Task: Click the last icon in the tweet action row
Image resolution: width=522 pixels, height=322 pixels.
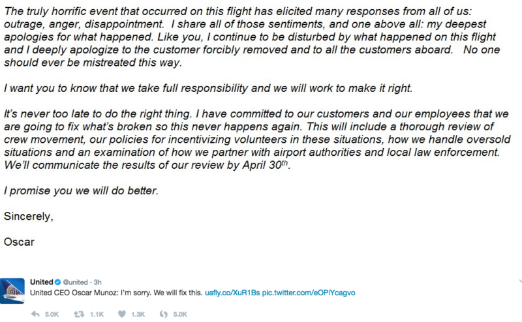Action: (164, 314)
